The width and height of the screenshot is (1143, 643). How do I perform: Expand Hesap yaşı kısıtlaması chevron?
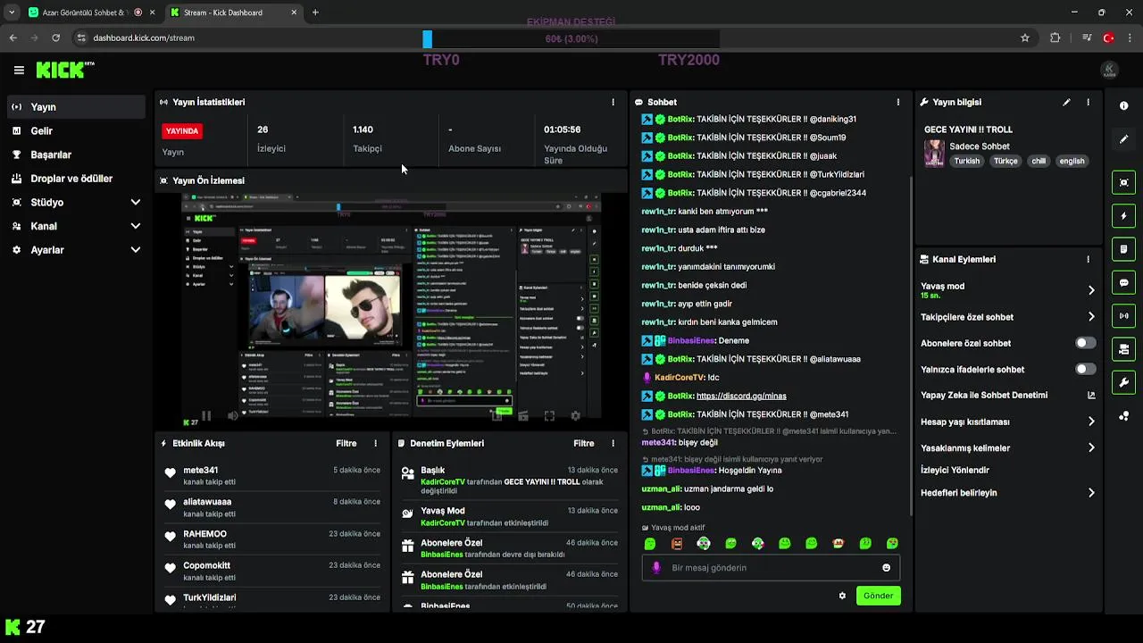1091,422
